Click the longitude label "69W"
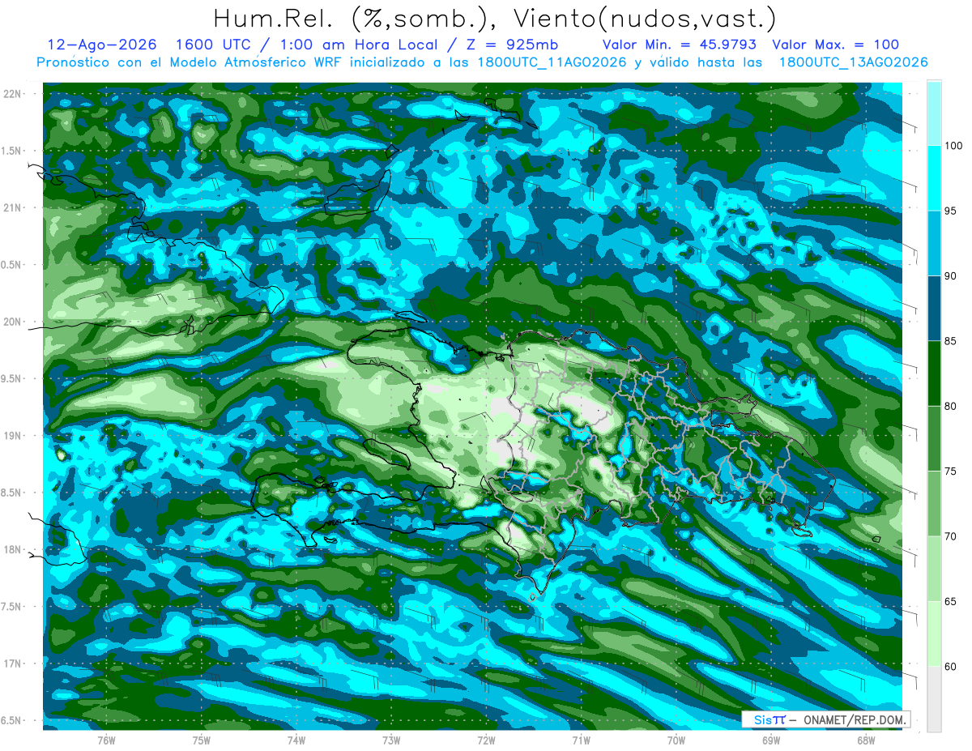The width and height of the screenshot is (972, 751). [x=771, y=741]
